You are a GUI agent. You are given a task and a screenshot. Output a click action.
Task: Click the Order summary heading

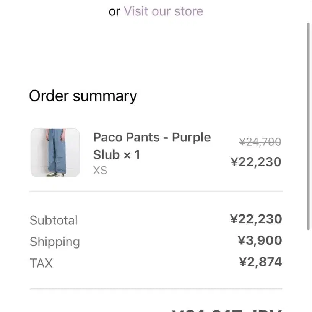point(83,96)
